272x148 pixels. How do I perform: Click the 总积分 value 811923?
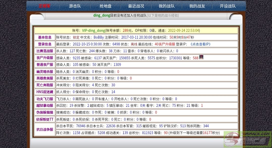[148, 133]
